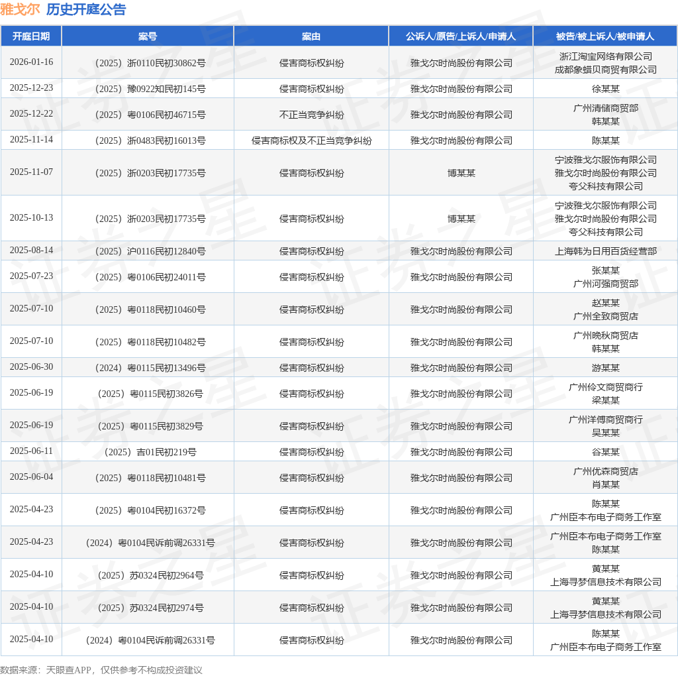Click case cause 不正当竞争纠纷
The width and height of the screenshot is (678, 676).
(311, 115)
